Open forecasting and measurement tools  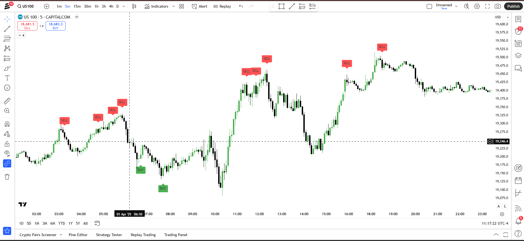(7, 58)
